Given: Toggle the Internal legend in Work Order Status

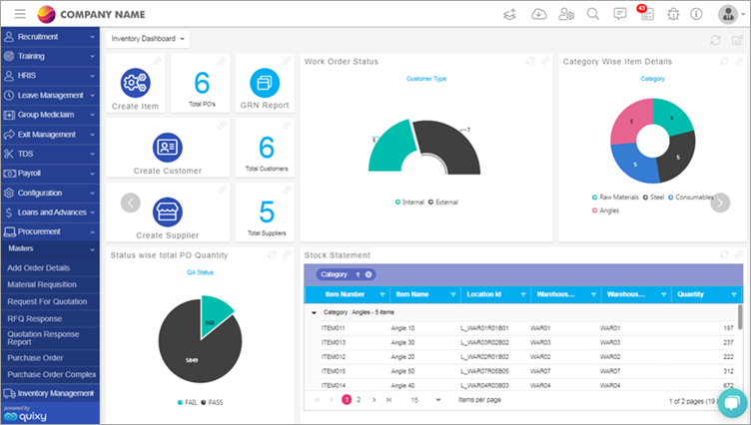Looking at the screenshot, I should (409, 202).
